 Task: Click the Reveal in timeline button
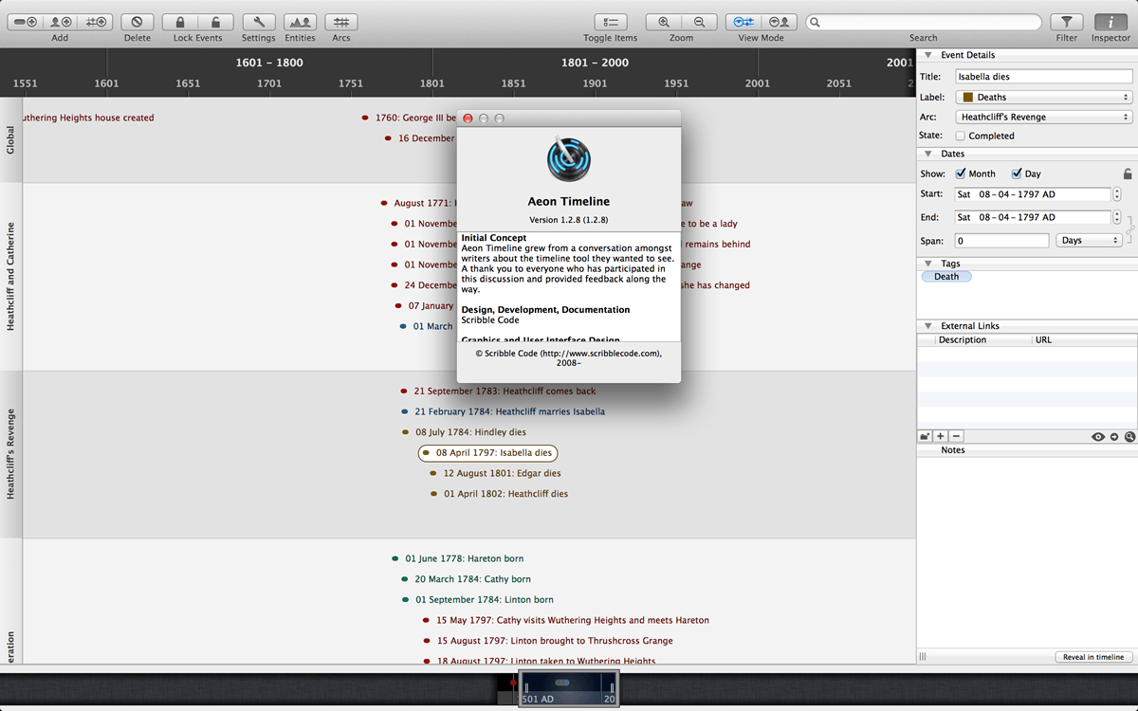click(1093, 657)
